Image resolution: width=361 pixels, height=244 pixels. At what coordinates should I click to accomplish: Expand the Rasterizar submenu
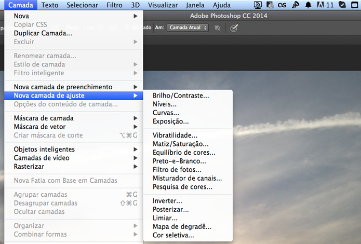tap(74, 167)
